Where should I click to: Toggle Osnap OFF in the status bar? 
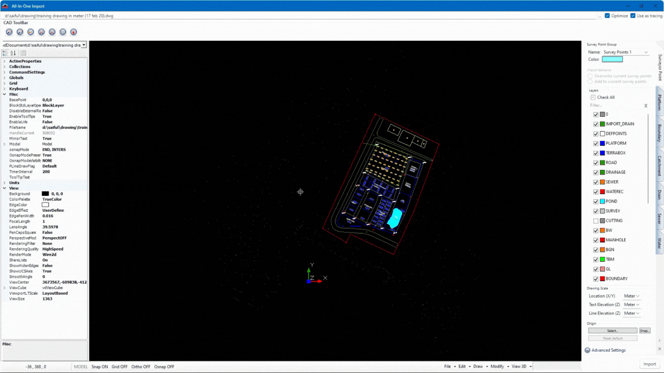tap(164, 367)
